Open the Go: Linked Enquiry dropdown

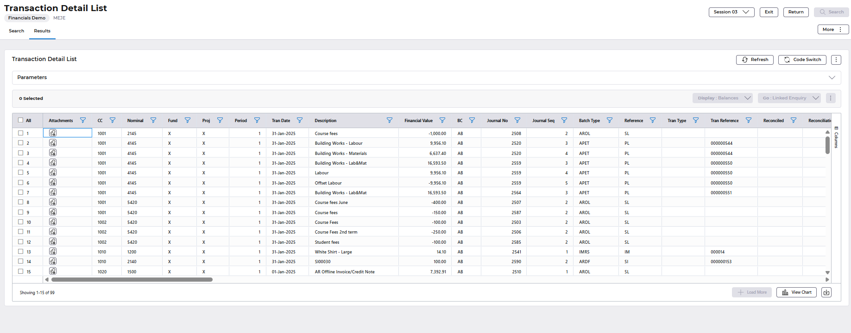coord(789,98)
